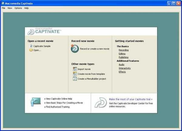Viewport: 182px width, 131px height.
Task: Open the View menu
Action: point(10,8)
